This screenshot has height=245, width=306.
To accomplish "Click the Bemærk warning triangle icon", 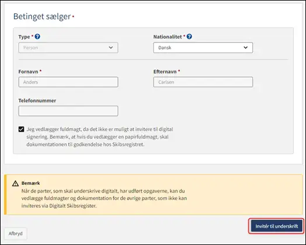I will [15, 183].
